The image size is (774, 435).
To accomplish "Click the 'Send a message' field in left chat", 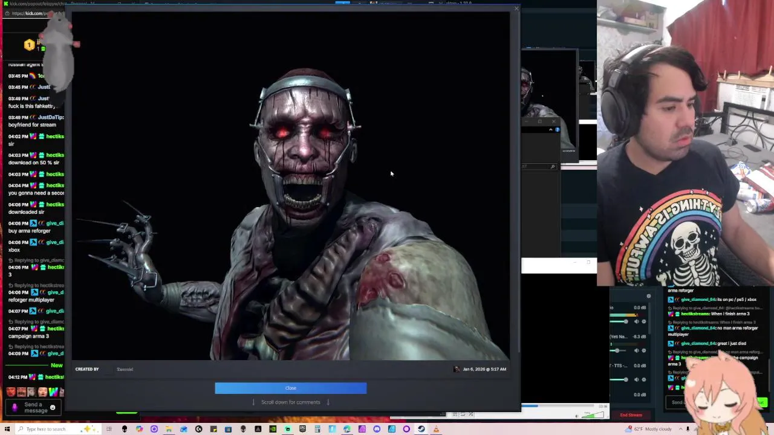I will 34,408.
